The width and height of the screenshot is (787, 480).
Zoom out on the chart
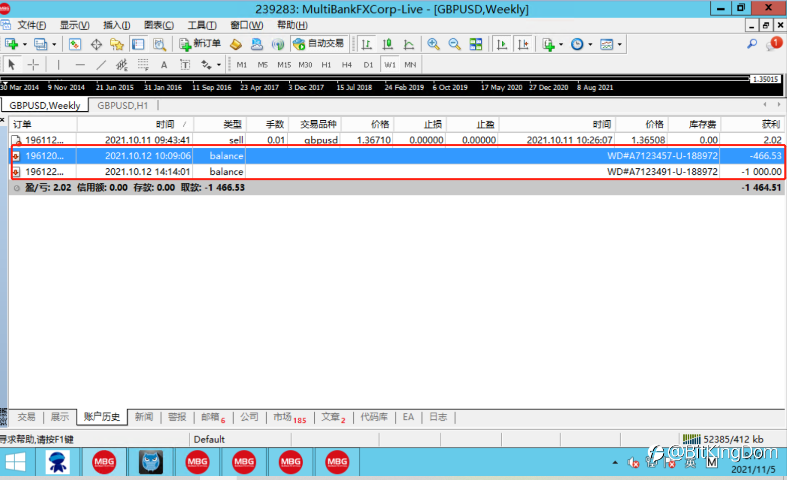pos(454,44)
